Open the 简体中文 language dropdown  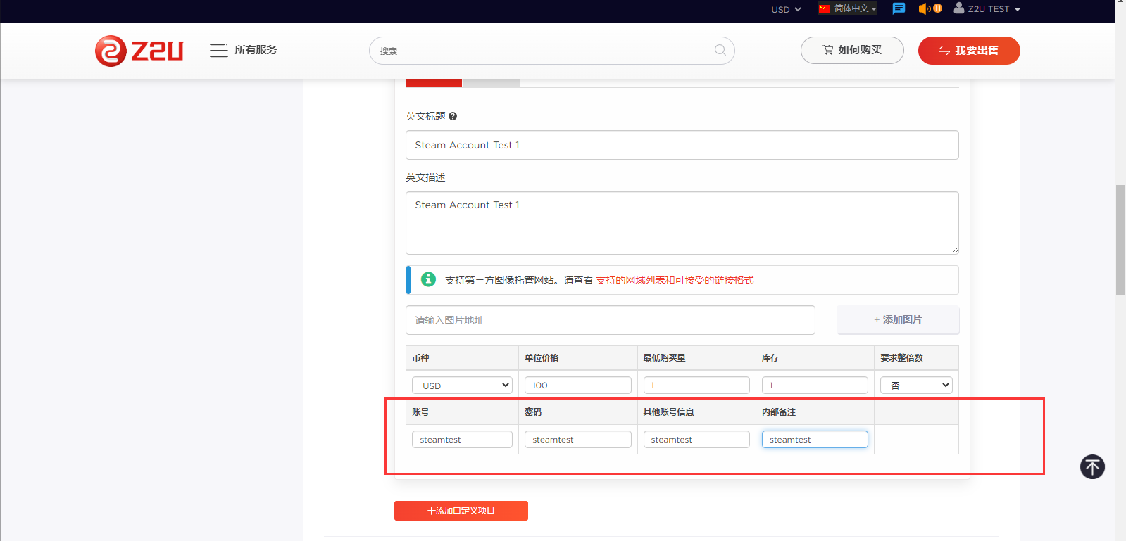coord(848,8)
